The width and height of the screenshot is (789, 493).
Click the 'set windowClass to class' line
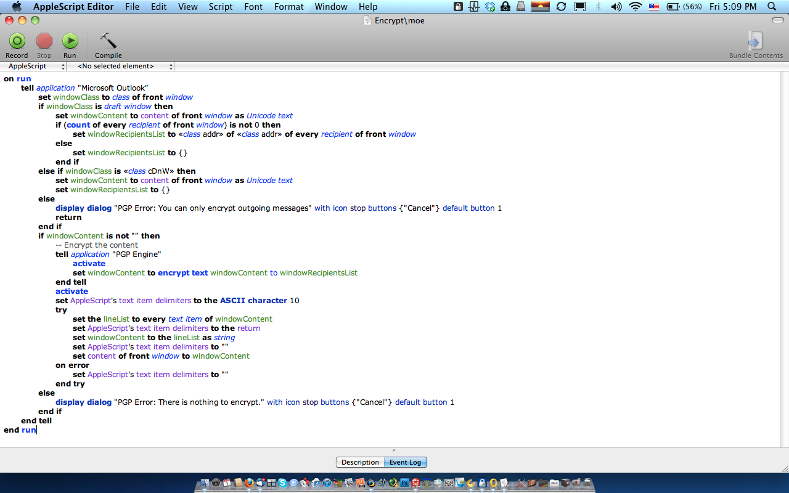coord(115,97)
